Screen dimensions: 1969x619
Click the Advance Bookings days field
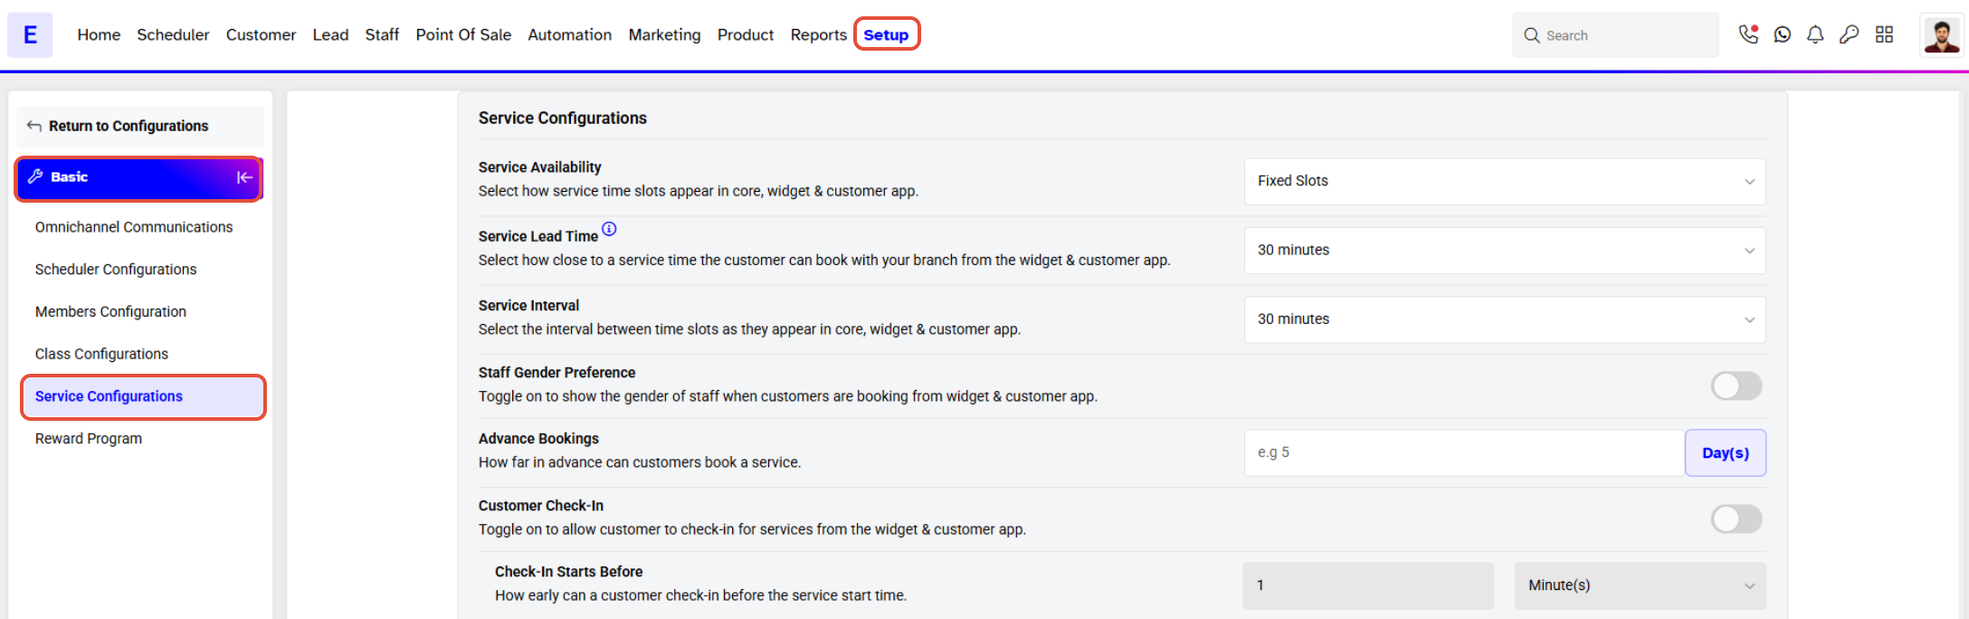coord(1464,453)
